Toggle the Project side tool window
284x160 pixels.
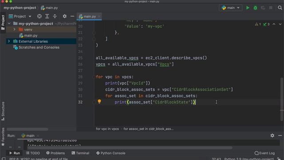(x=3, y=23)
